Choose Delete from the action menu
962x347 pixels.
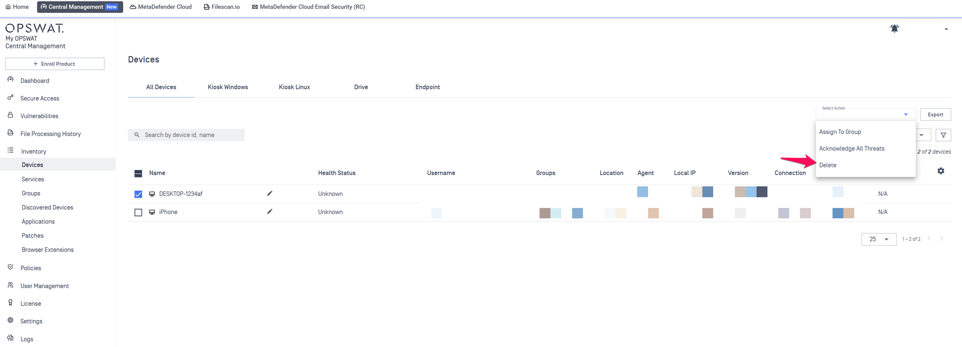[x=827, y=165]
